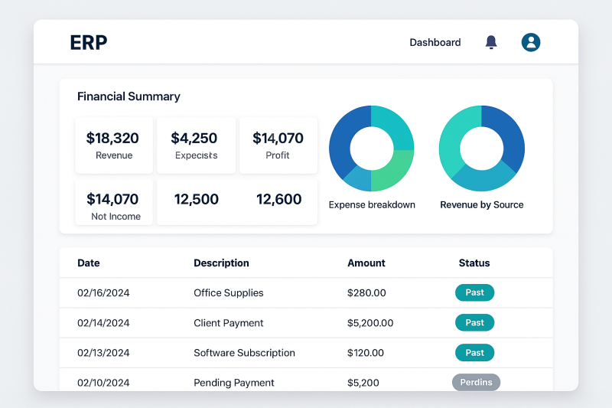Click the Status column header
Screen dimensions: 612x408
pyautogui.click(x=474, y=263)
